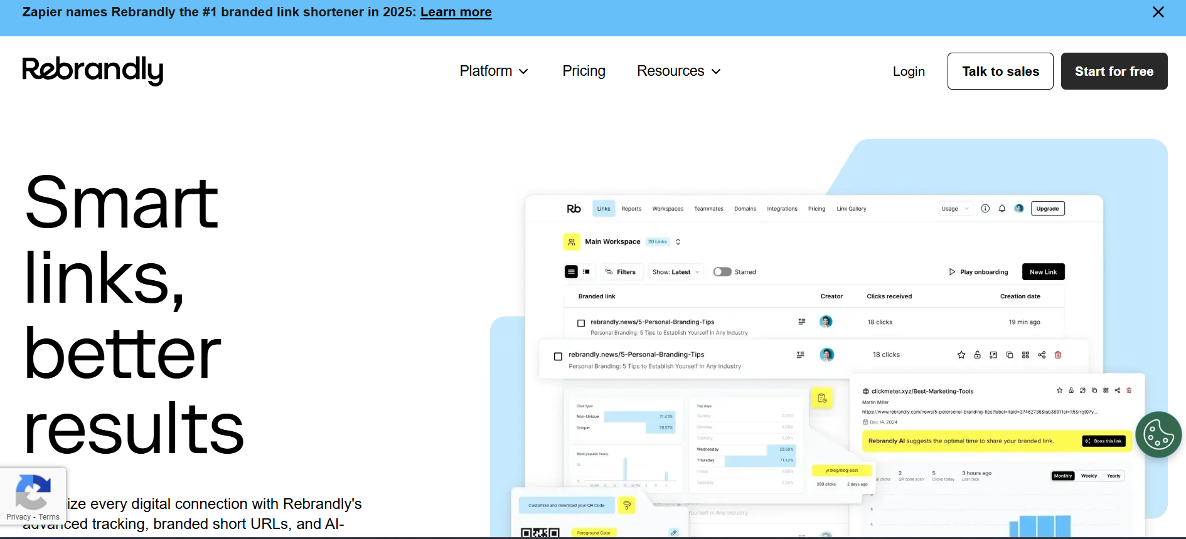Open the notifications bell
The image size is (1186, 539).
tap(1002, 209)
